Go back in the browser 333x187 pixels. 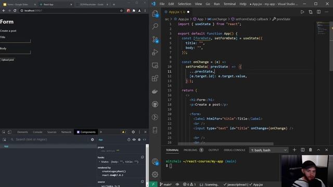pos(4,10)
